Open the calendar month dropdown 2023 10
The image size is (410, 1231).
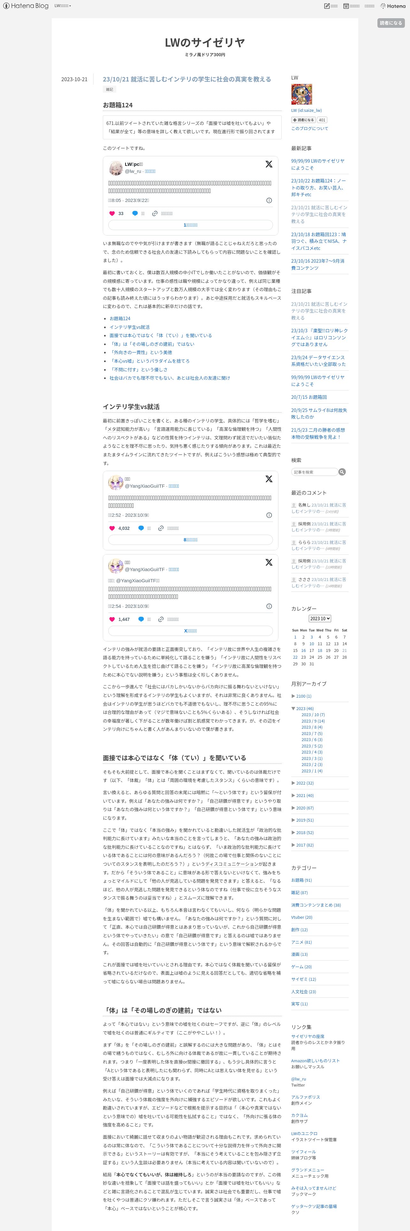320,618
